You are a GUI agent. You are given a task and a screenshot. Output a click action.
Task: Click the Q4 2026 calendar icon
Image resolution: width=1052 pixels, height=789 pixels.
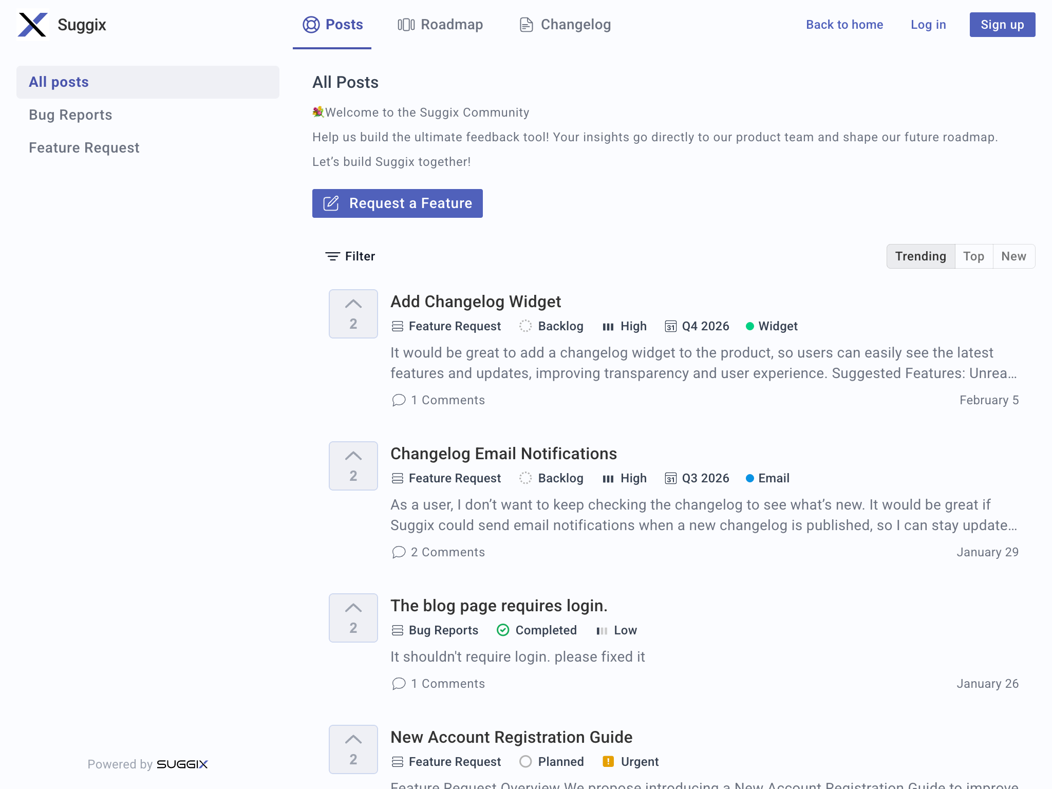(x=670, y=326)
